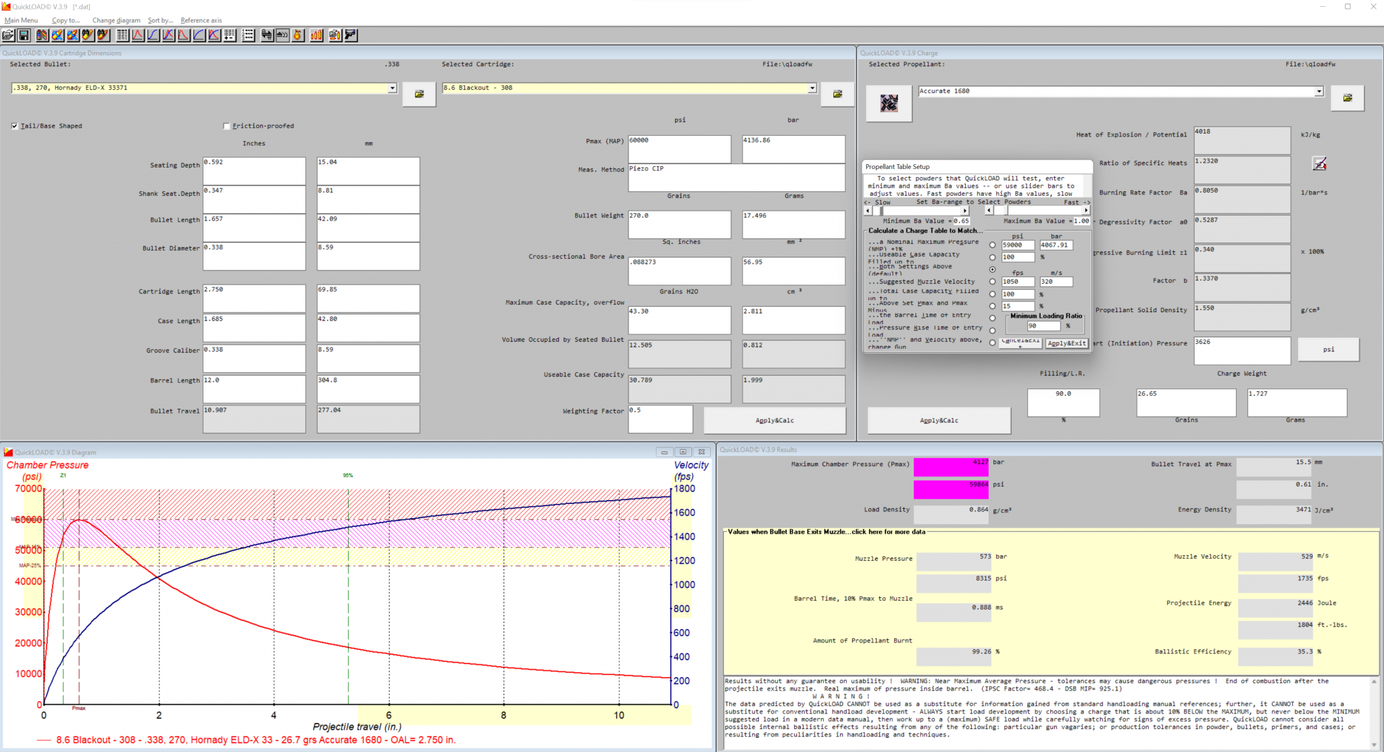Open the orange powder flask toolbar icon
The width and height of the screenshot is (1384, 752).
297,35
